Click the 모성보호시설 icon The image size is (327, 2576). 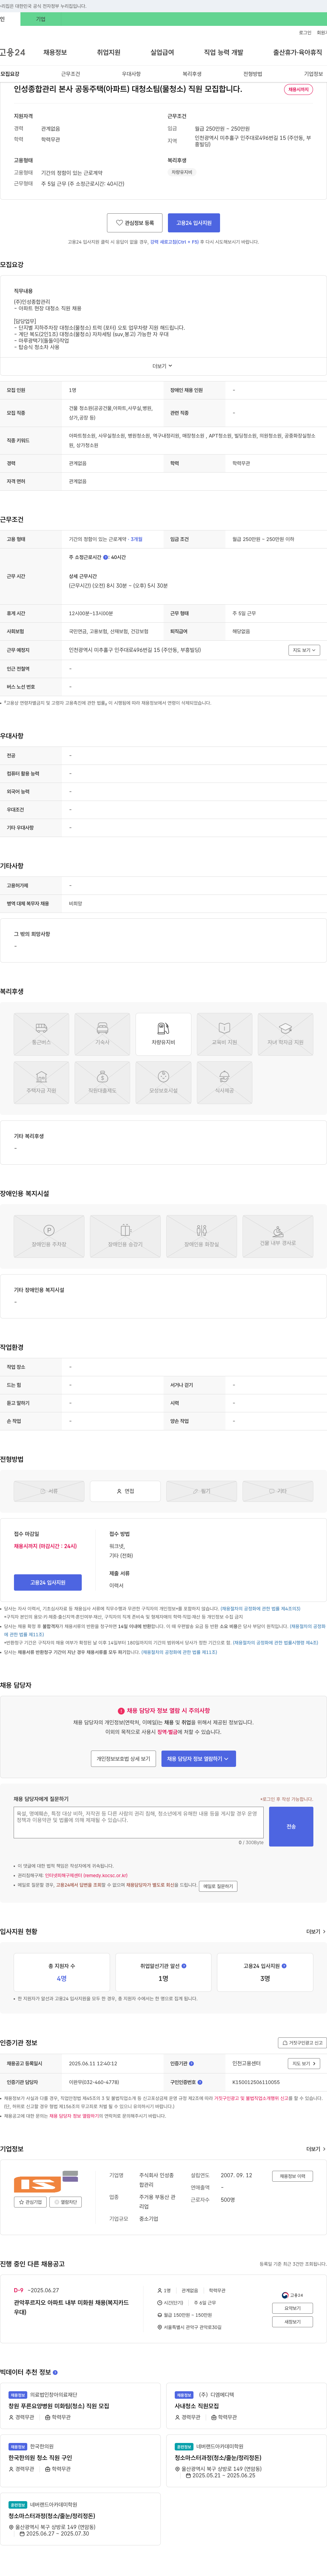coord(163,1082)
